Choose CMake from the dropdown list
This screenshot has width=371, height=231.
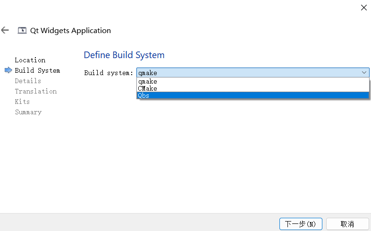point(253,88)
